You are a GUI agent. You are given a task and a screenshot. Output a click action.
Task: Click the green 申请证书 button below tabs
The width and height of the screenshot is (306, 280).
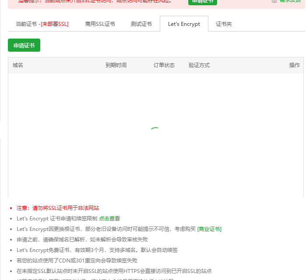point(24,45)
